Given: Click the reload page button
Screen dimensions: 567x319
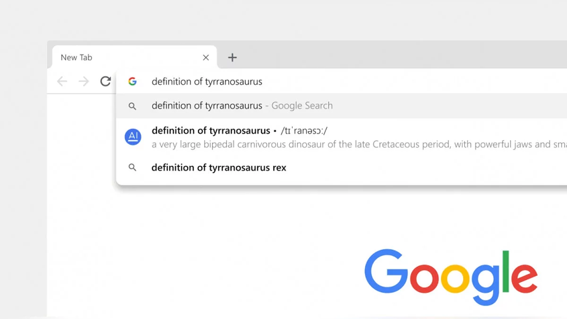Looking at the screenshot, I should coord(105,81).
